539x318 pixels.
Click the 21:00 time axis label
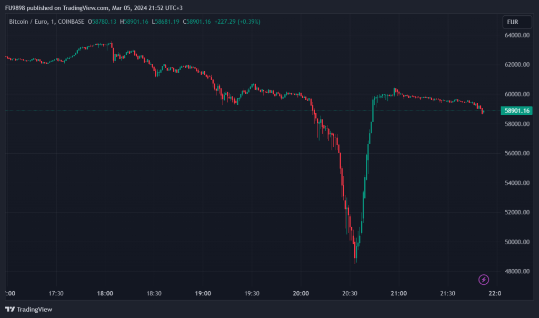tap(398, 293)
